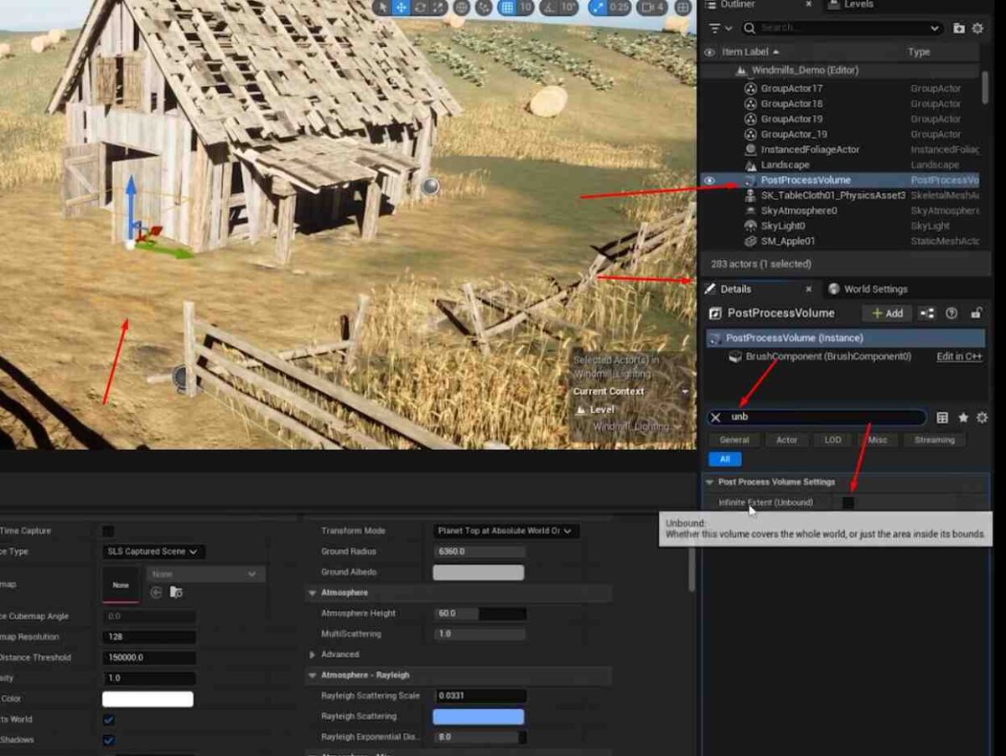
Task: Select the Move tool in viewport toolbar
Action: (x=400, y=9)
